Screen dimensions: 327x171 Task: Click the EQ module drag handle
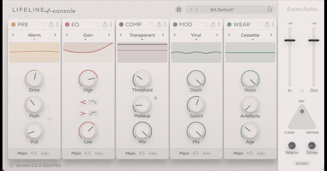(111, 24)
